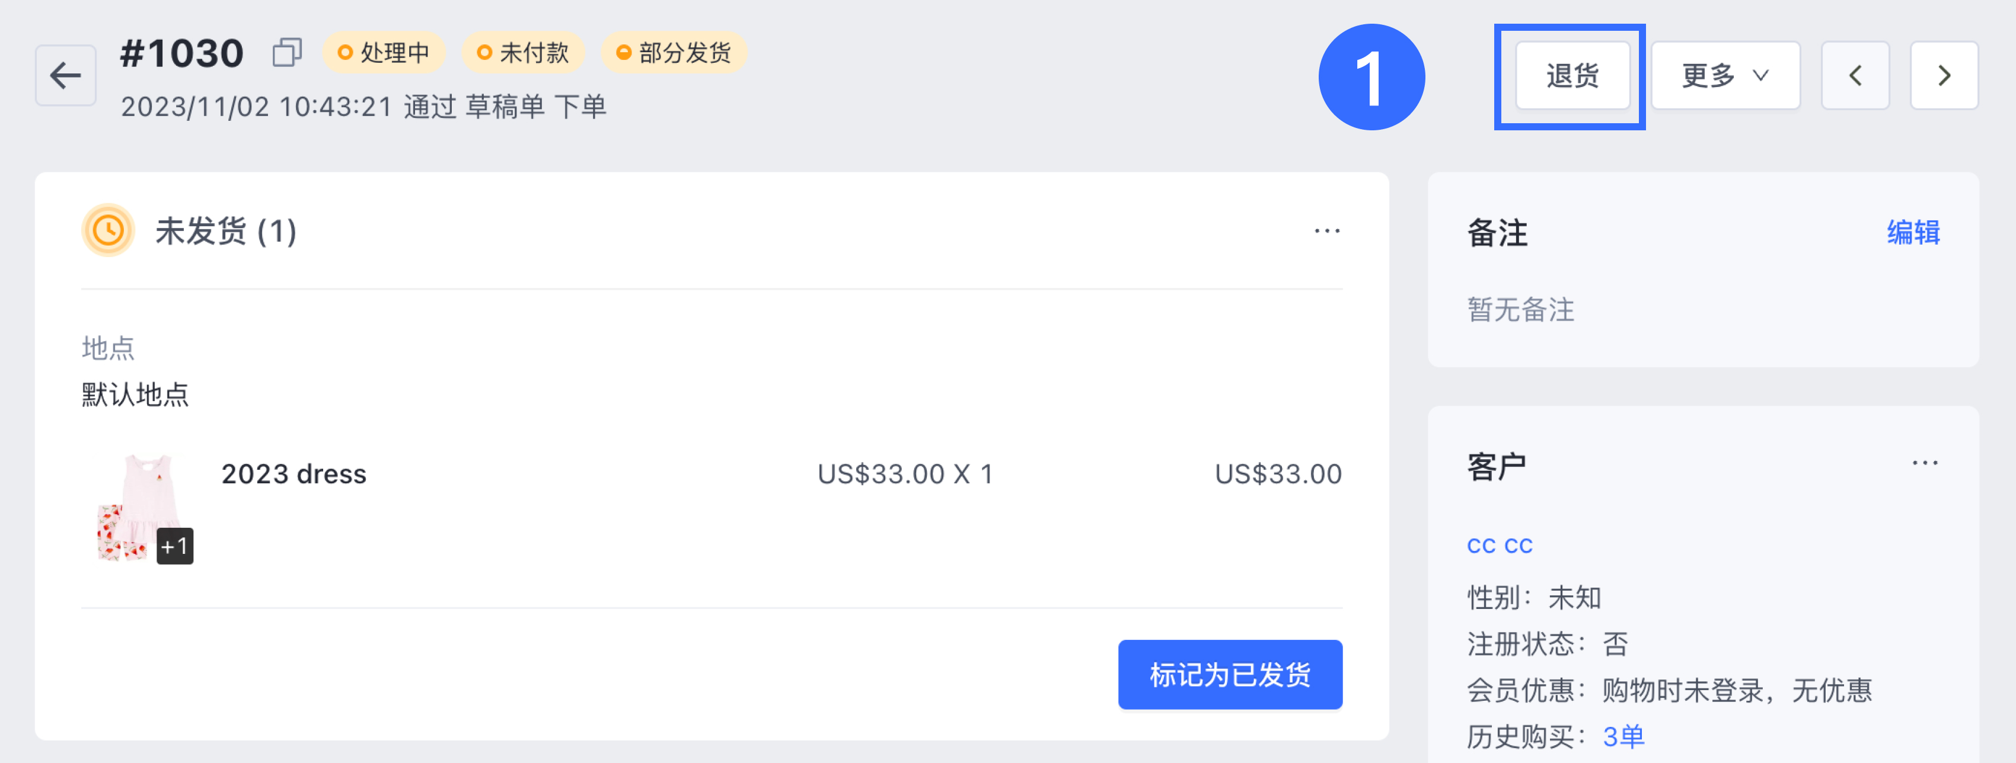Open customer profile cc cc
Image resolution: width=2016 pixels, height=763 pixels.
click(1500, 546)
